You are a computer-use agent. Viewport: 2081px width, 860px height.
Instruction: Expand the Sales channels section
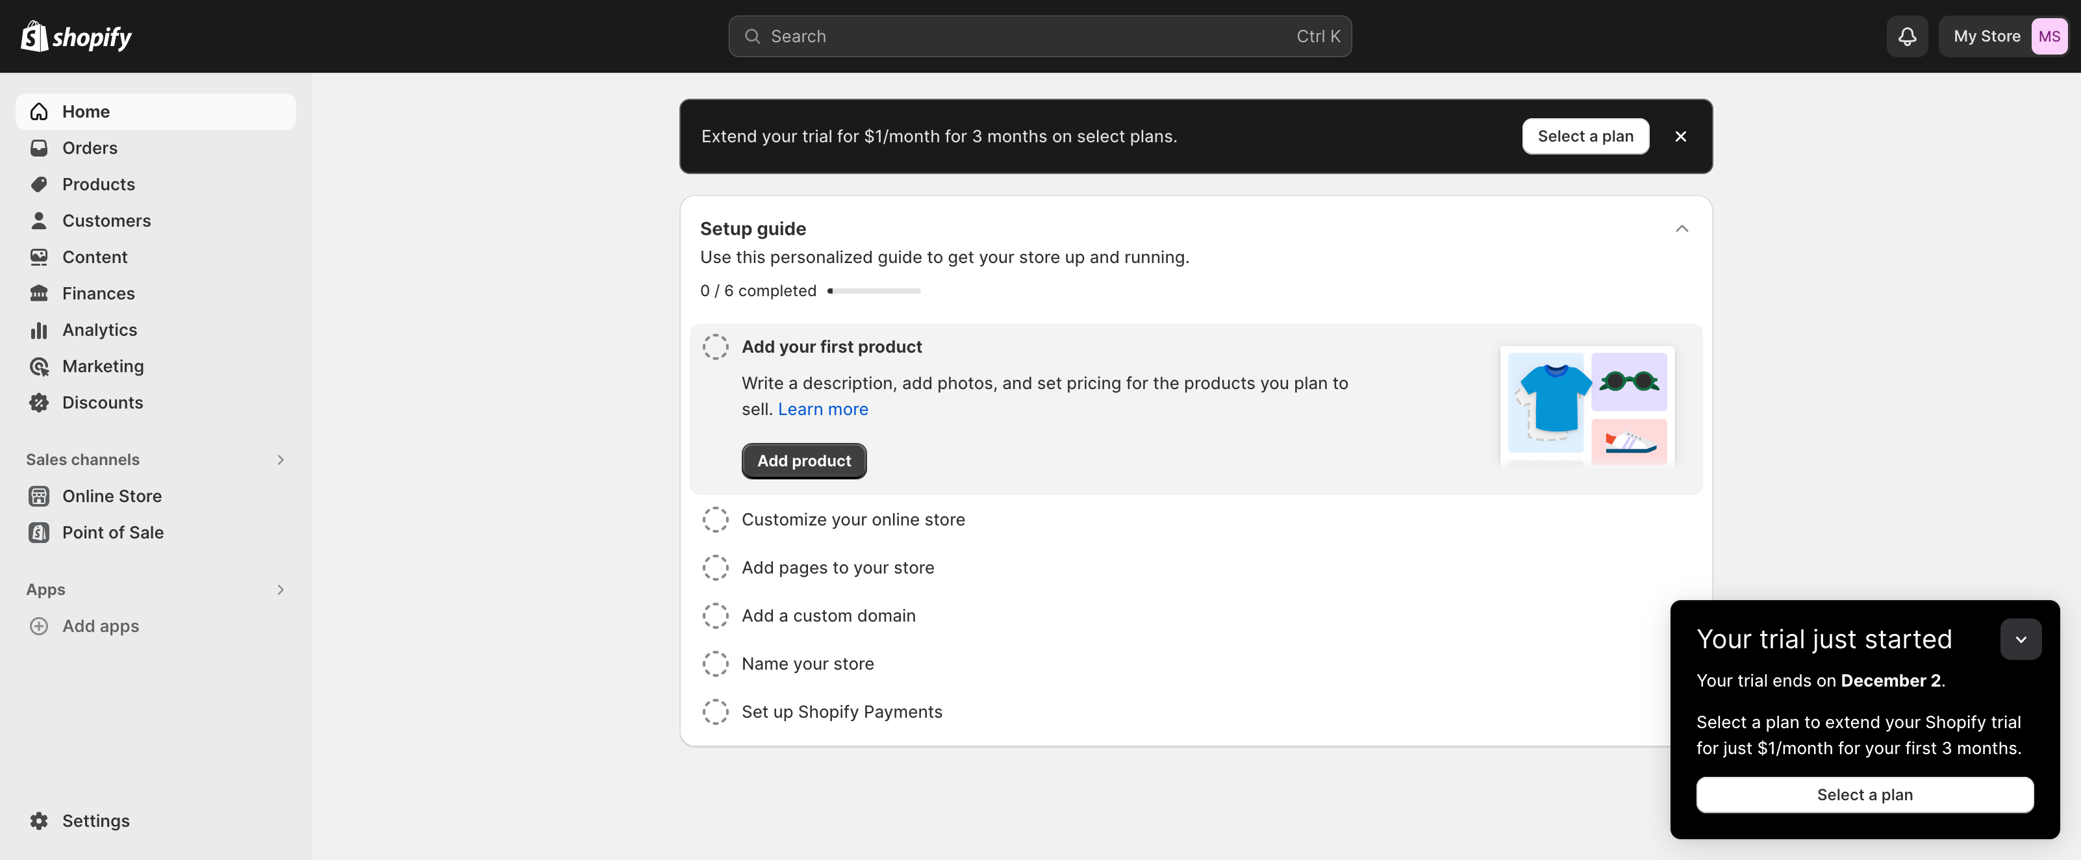pos(281,459)
